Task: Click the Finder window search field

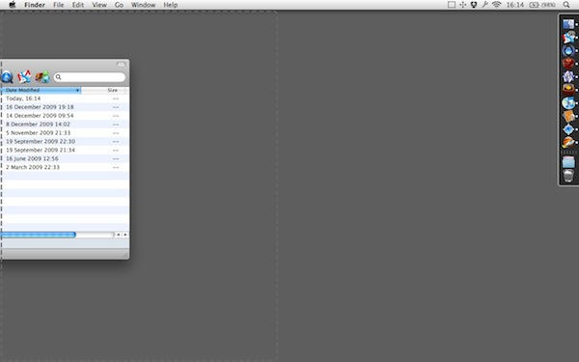Action: tap(90, 77)
